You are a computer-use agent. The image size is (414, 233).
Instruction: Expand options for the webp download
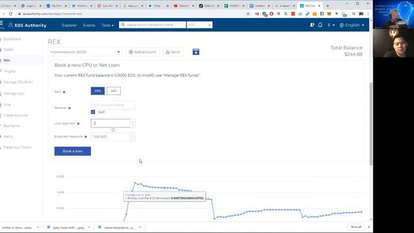(x=38, y=227)
